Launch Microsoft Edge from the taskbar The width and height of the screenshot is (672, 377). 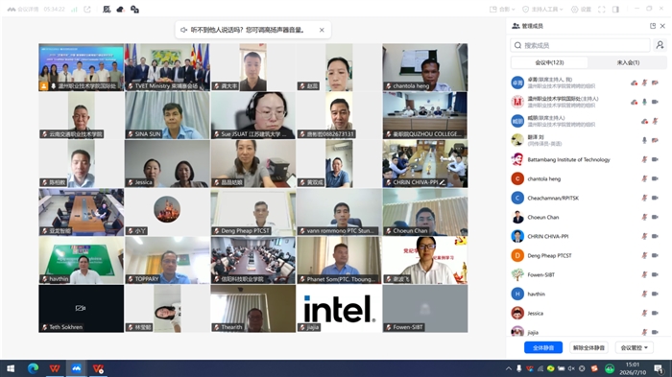pos(33,368)
